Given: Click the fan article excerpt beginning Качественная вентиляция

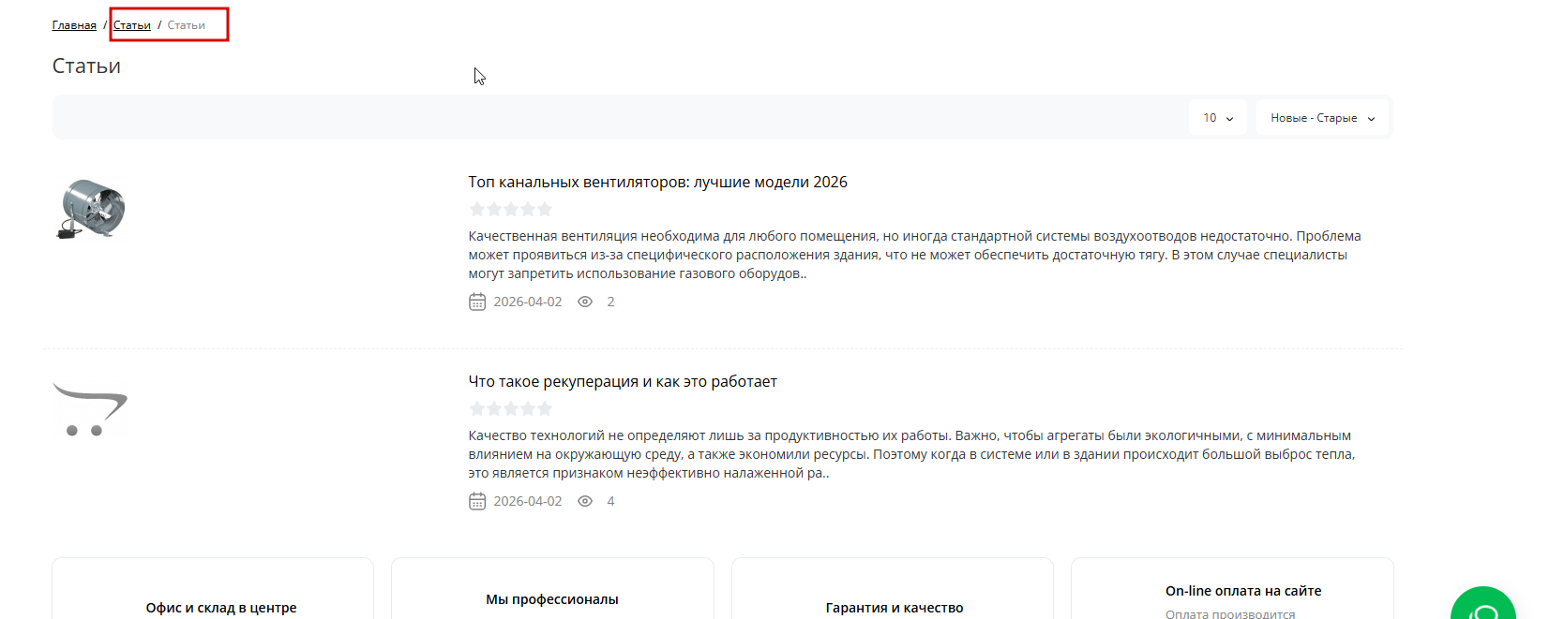Looking at the screenshot, I should click(x=914, y=255).
